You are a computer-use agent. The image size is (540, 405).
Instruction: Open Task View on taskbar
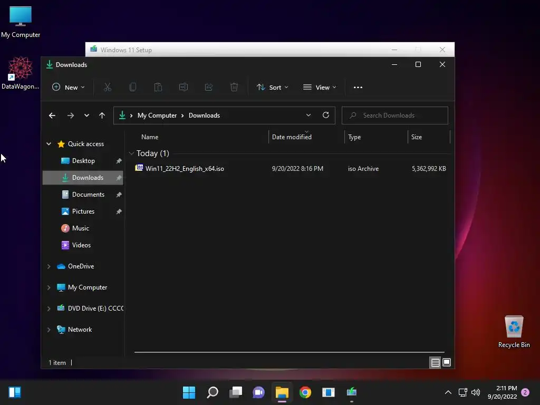point(236,392)
